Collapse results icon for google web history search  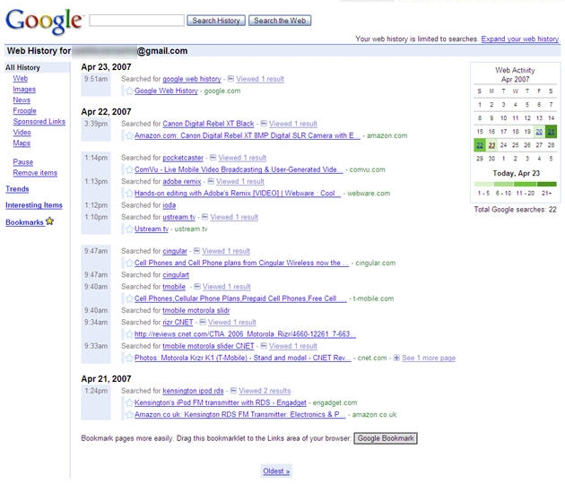point(230,79)
